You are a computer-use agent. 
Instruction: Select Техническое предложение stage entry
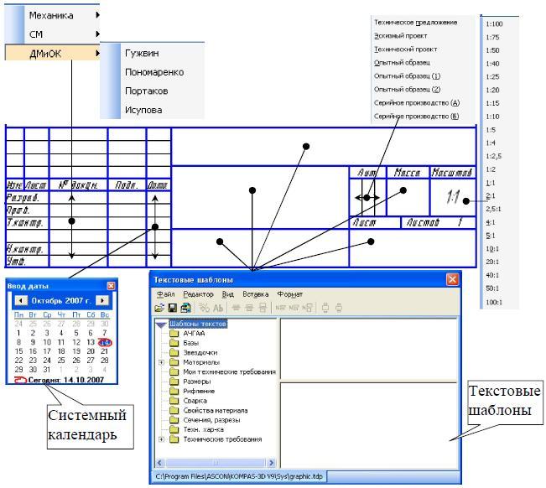[x=415, y=23]
